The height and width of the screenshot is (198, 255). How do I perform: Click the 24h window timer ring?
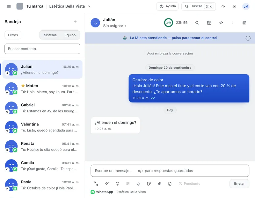169,23
